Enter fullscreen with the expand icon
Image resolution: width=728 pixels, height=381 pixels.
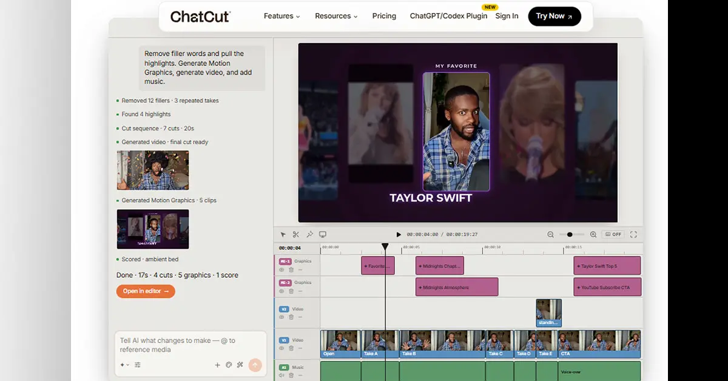(x=634, y=234)
